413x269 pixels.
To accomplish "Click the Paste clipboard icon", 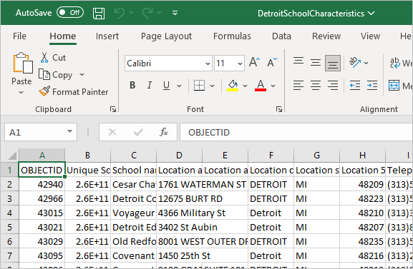I will 23,63.
